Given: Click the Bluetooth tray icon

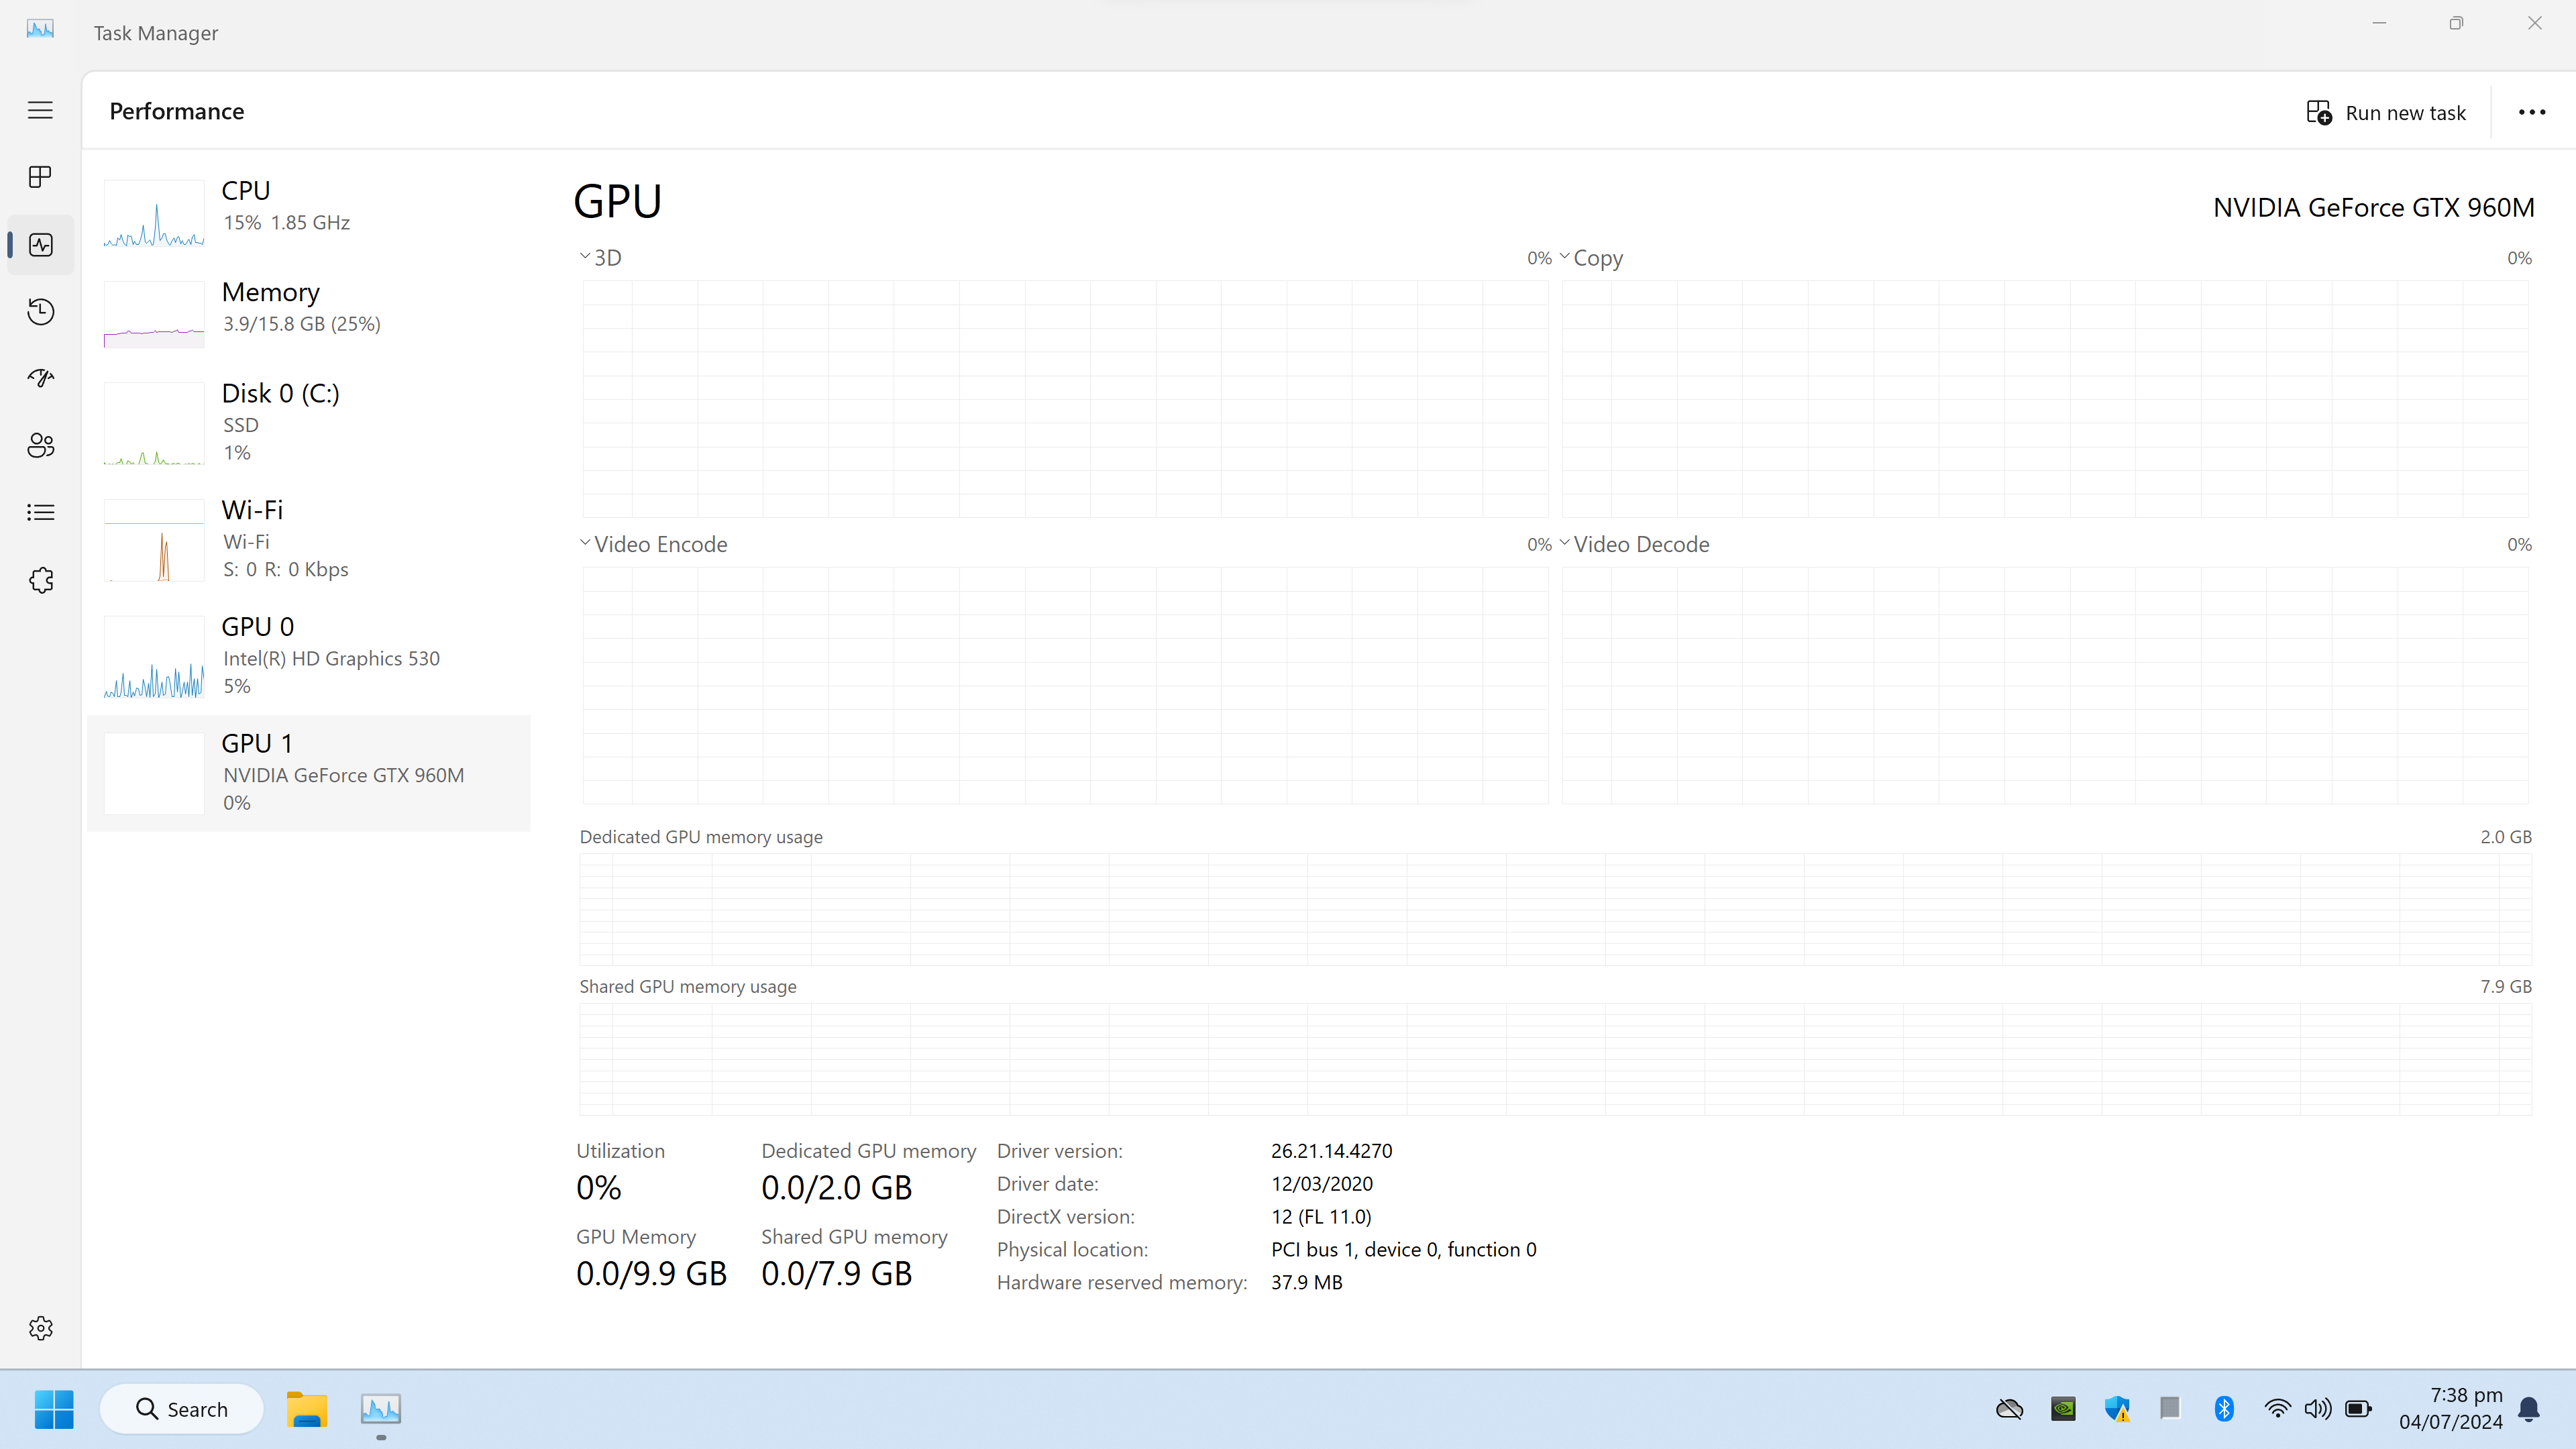Looking at the screenshot, I should coord(2224,1409).
